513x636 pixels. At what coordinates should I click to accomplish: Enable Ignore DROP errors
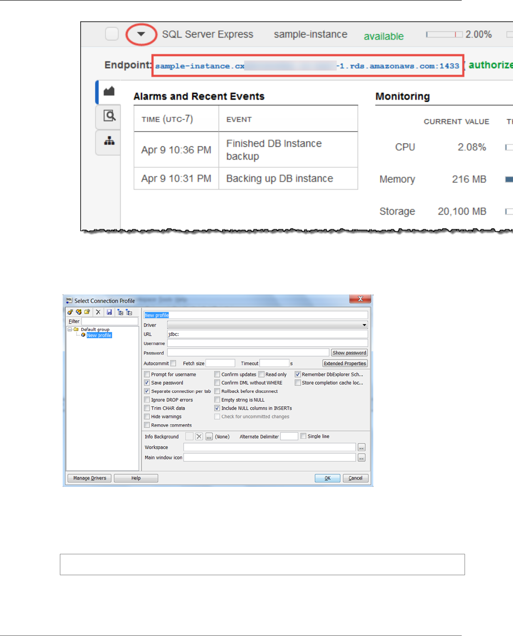[147, 400]
